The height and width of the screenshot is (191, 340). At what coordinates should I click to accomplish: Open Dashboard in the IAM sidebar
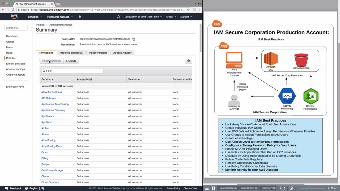coord(12,36)
